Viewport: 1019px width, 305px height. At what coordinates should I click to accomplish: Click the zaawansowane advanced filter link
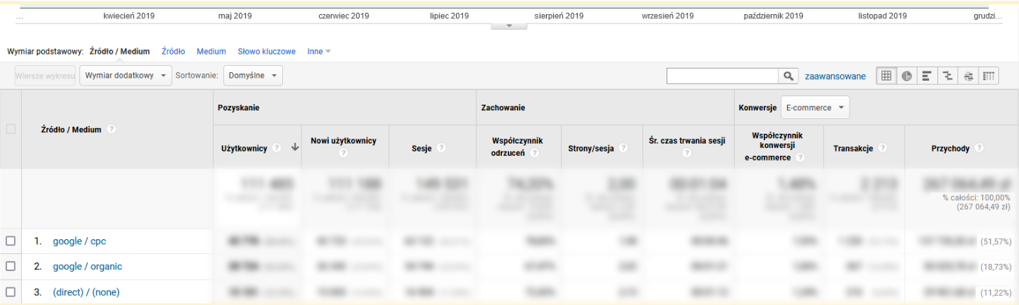click(835, 76)
